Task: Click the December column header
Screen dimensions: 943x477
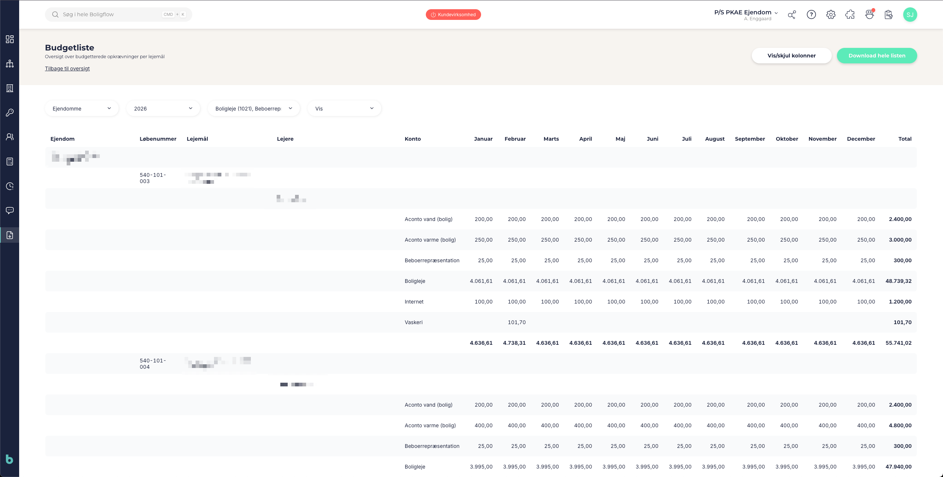Action: coord(861,139)
